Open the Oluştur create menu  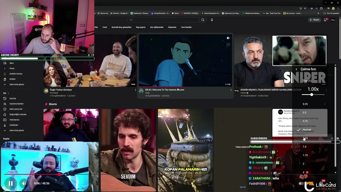tap(314, 20)
